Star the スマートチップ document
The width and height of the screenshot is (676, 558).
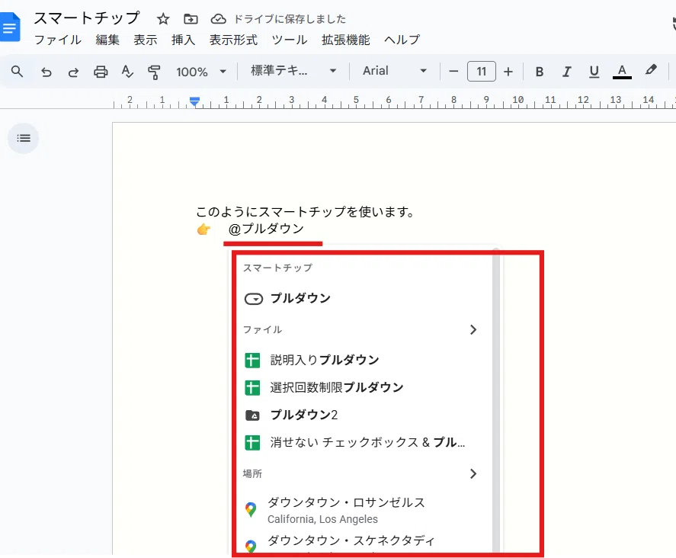point(163,19)
